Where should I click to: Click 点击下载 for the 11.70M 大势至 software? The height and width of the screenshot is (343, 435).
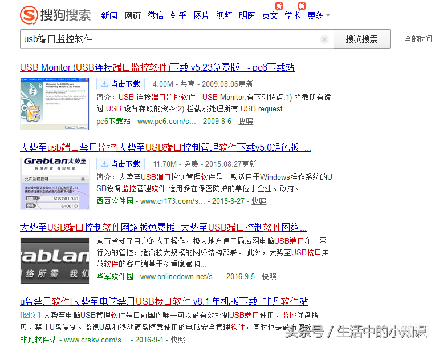pos(121,164)
